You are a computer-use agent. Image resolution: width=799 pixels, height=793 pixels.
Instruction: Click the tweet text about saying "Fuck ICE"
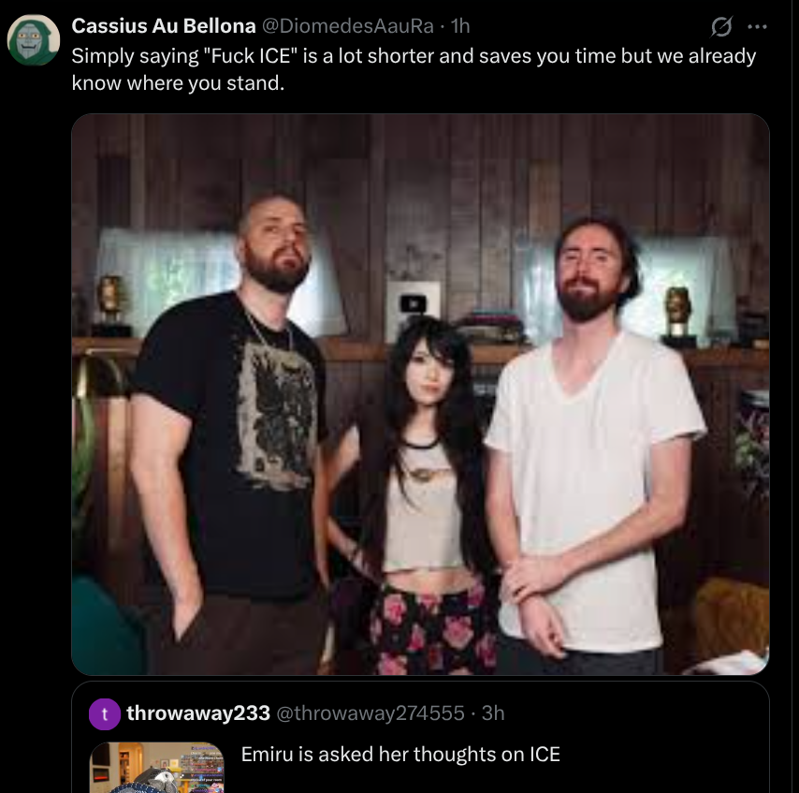[x=414, y=69]
